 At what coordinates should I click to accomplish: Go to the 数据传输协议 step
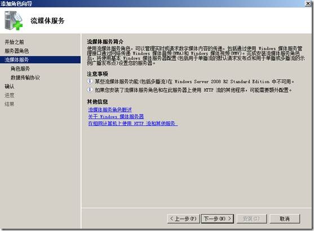(x=25, y=77)
